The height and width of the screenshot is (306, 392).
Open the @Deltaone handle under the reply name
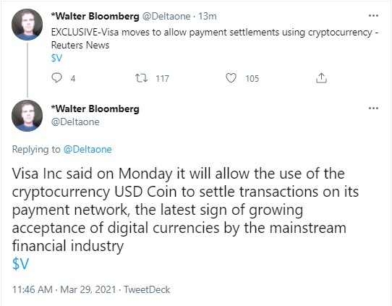75,122
